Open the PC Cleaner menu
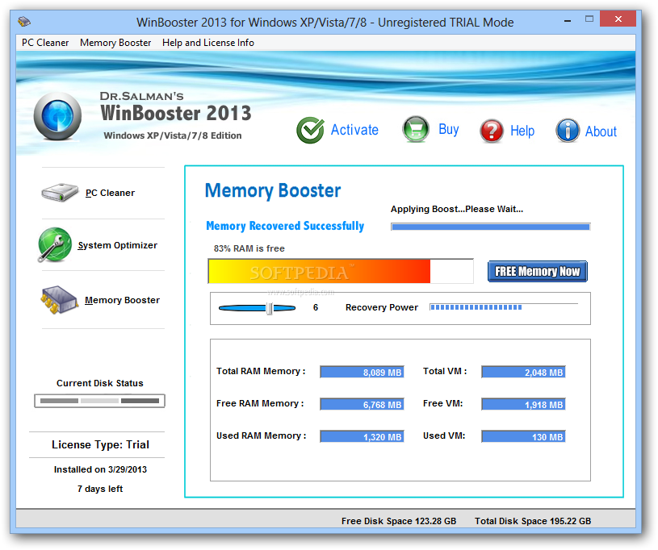 pos(45,43)
